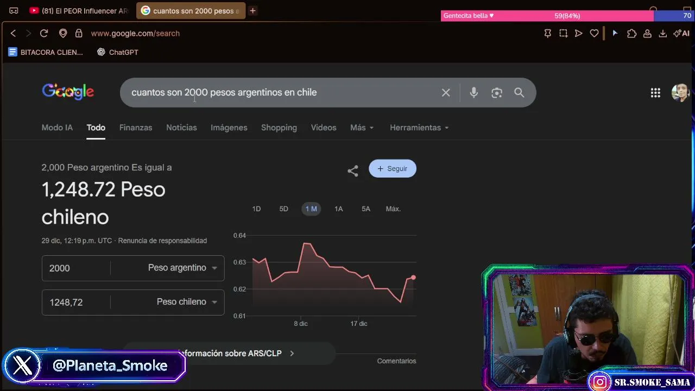Set chart range to 1A
This screenshot has height=391, width=695.
[339, 209]
